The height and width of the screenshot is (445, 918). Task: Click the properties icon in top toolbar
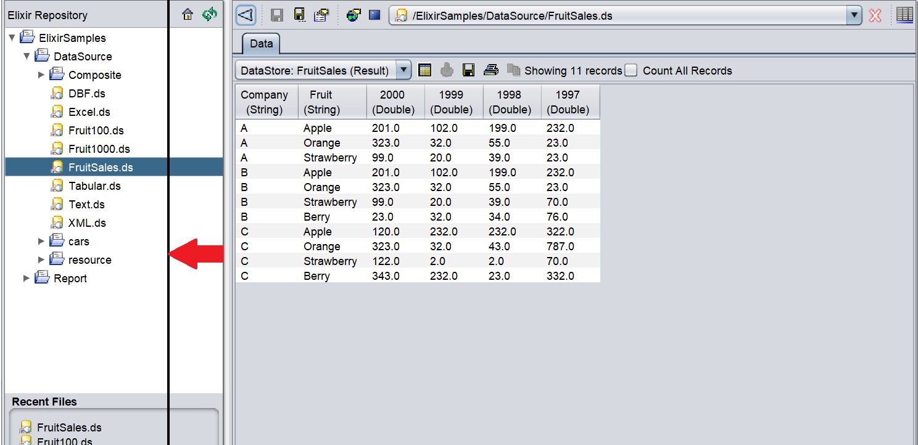click(x=321, y=15)
